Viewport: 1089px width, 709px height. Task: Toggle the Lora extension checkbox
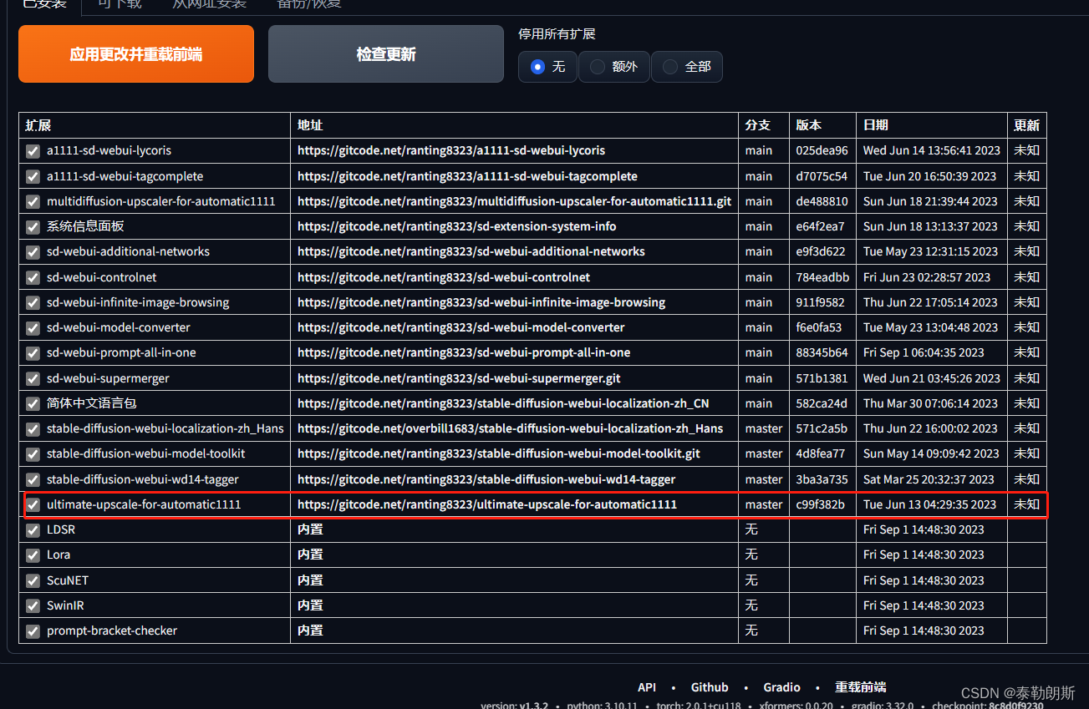(33, 555)
